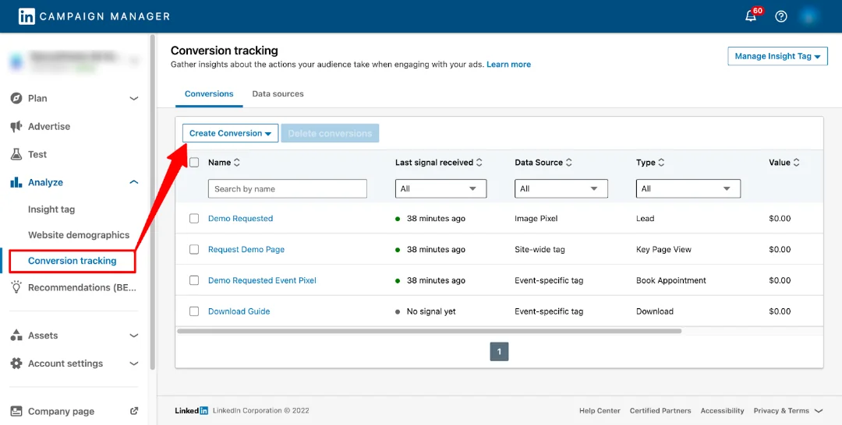Click the Advertise megaphone icon
The height and width of the screenshot is (425, 842).
[x=16, y=126]
